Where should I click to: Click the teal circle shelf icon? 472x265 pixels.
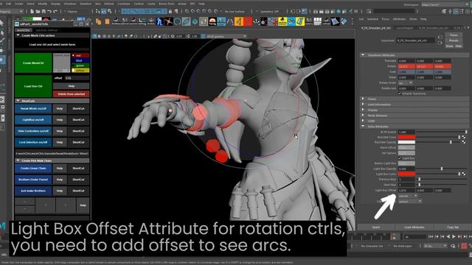tap(177, 21)
